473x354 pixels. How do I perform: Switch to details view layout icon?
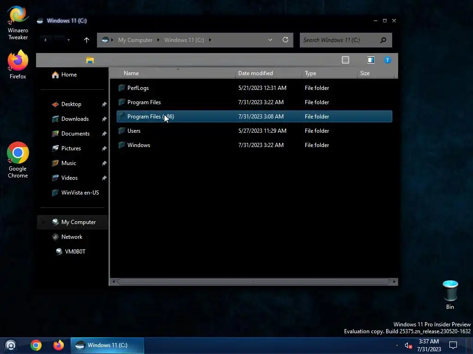346,60
